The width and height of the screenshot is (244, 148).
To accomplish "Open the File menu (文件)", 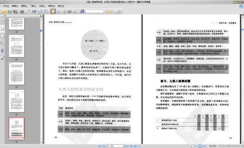I will point(6,6).
